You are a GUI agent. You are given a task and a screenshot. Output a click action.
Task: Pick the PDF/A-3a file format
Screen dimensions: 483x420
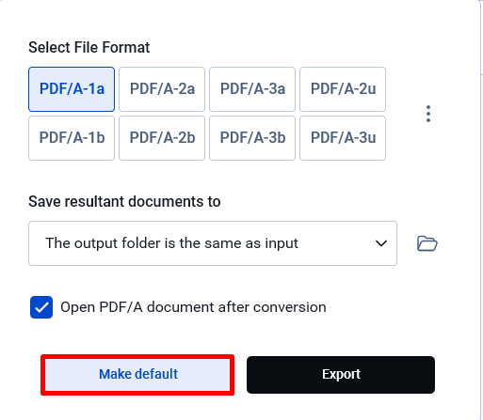(x=252, y=89)
